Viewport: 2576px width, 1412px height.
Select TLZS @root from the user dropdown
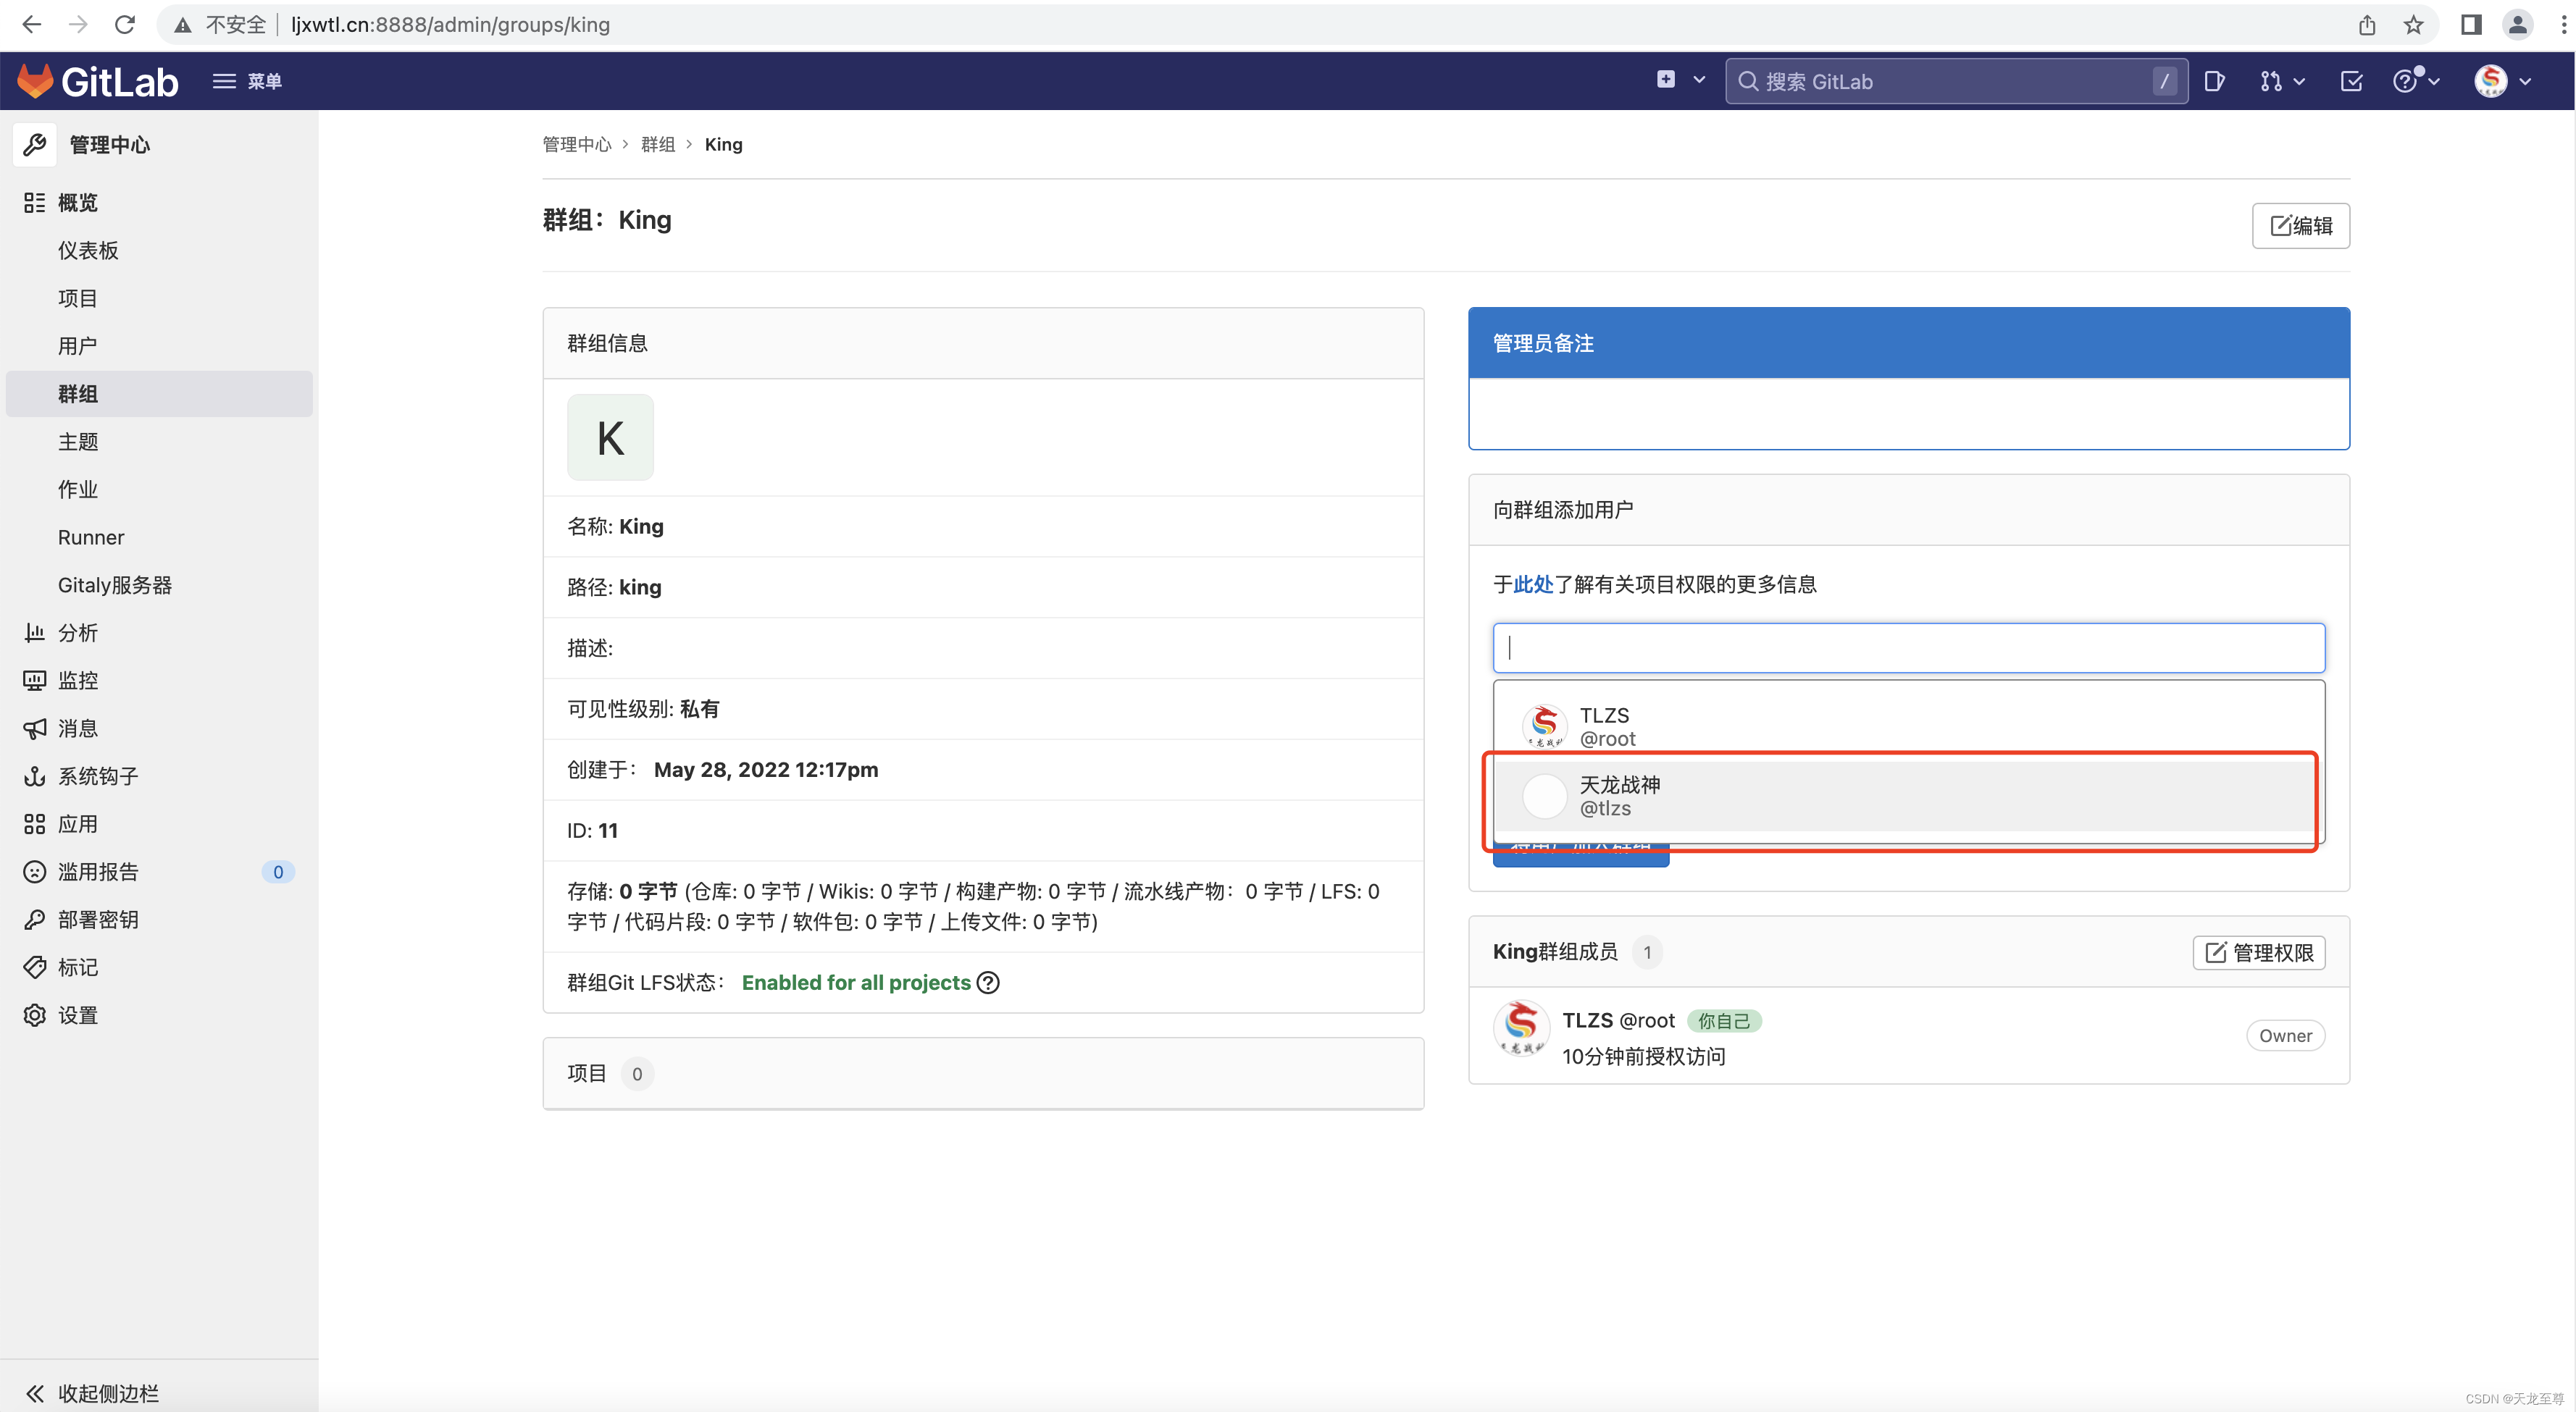coord(1909,726)
